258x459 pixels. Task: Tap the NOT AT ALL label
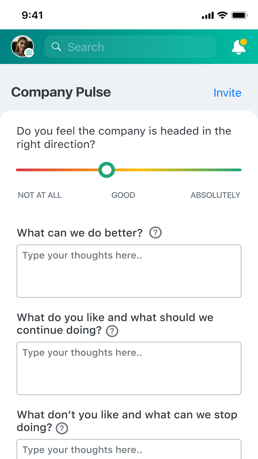point(40,195)
